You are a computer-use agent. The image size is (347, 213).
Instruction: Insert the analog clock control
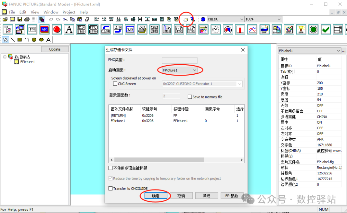(216, 30)
